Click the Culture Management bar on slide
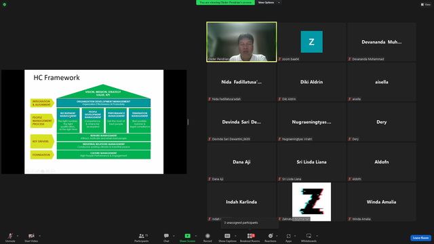434x244 pixels. [104, 155]
